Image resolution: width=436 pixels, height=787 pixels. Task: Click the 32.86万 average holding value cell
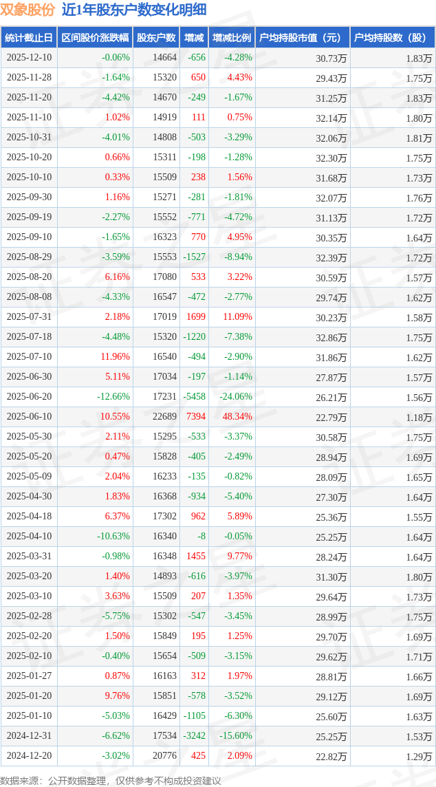pos(331,337)
